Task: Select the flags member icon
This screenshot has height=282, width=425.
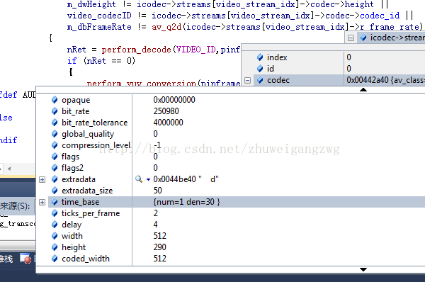Action: pos(55,157)
